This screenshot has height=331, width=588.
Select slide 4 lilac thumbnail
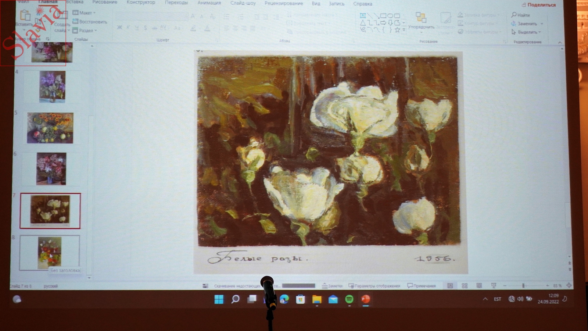[52, 87]
